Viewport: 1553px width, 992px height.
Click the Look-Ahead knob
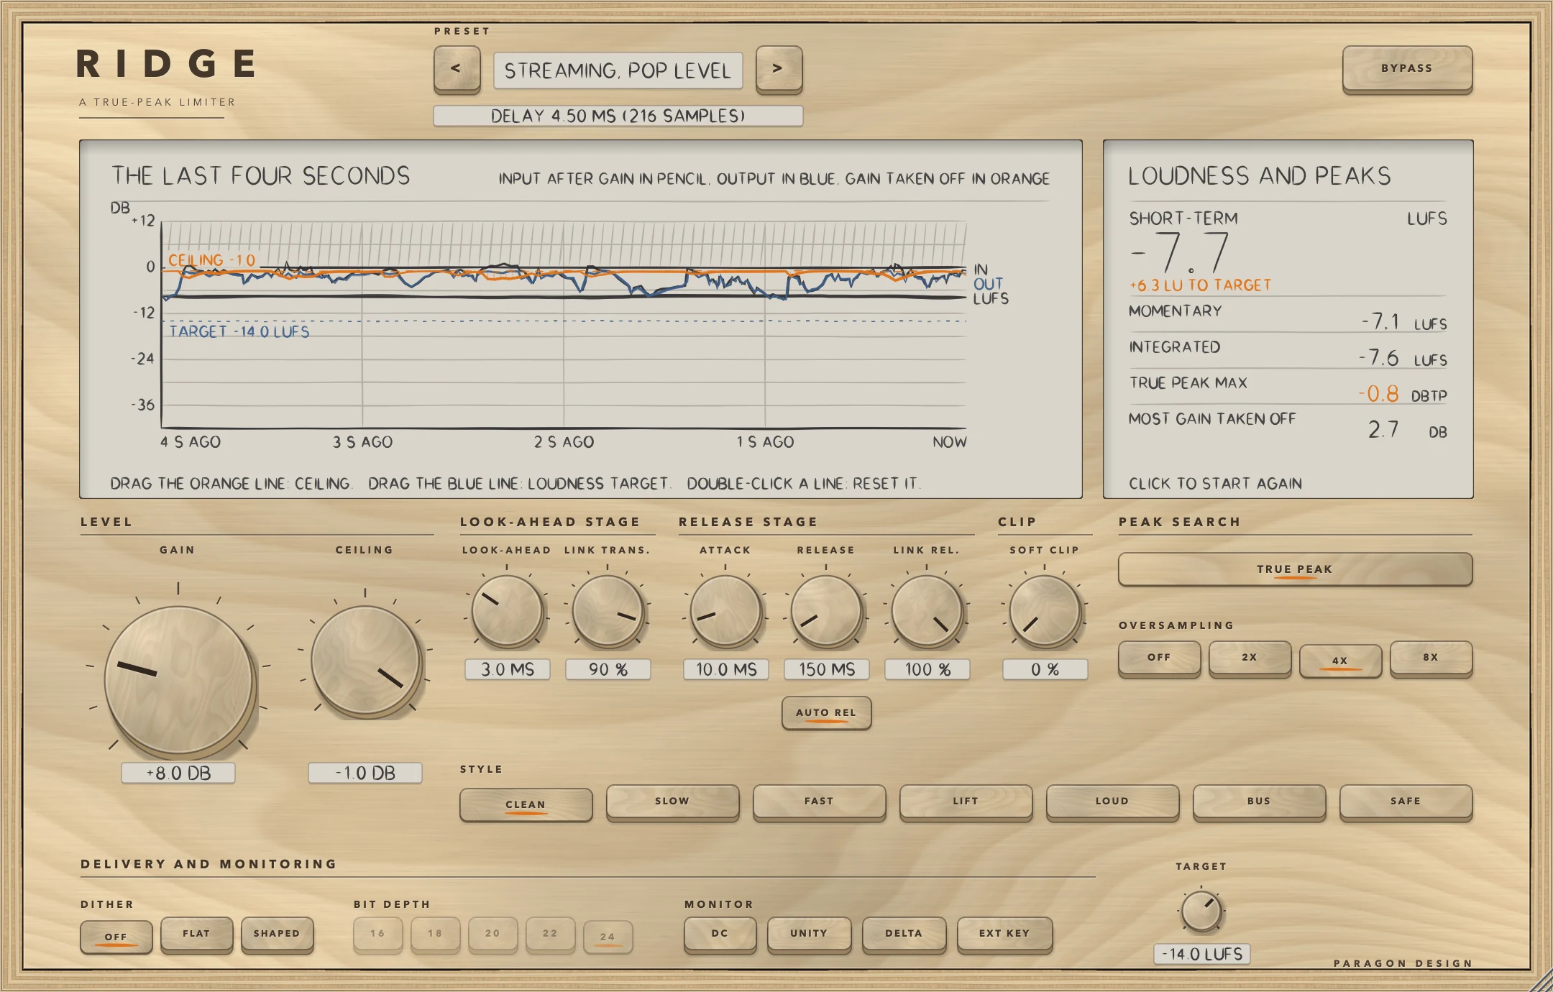tap(507, 611)
